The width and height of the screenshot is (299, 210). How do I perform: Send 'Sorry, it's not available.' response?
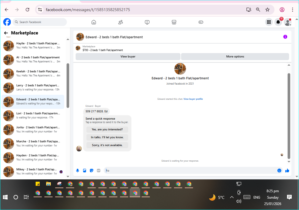tap(107, 145)
